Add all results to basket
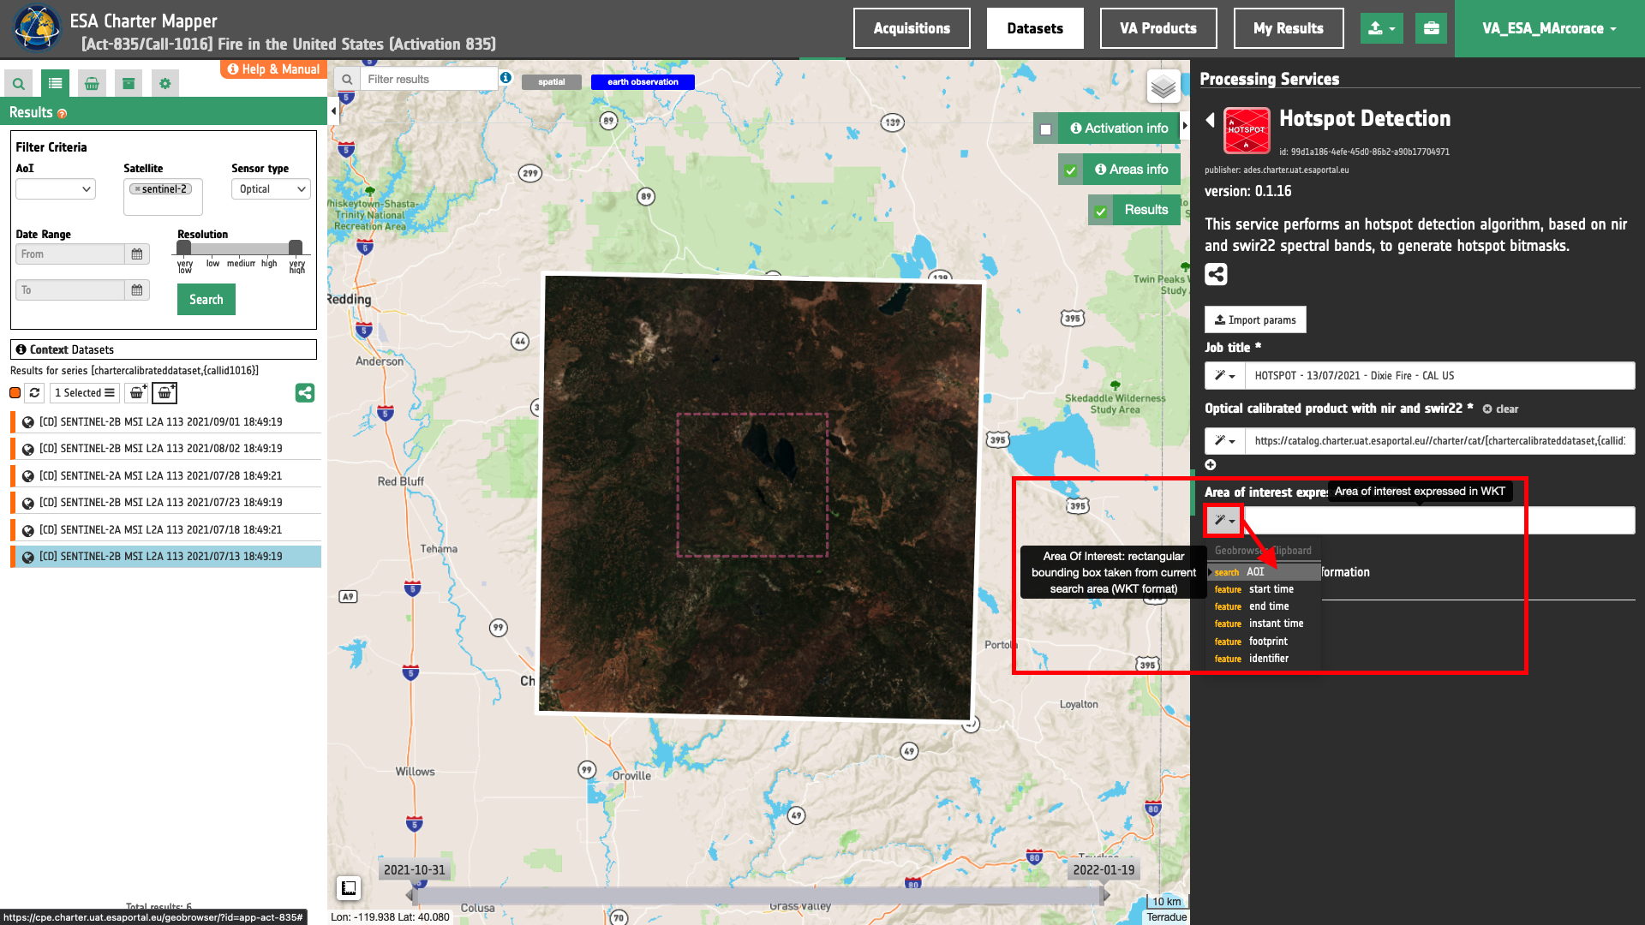The image size is (1645, 925). 164,393
